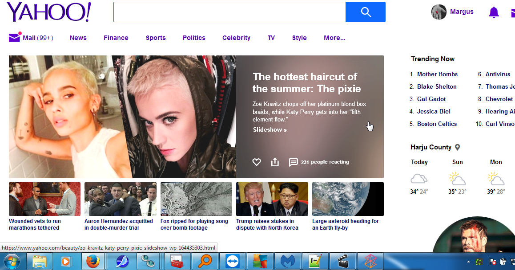
Task: Select trending topic Antivirus
Action: tap(498, 74)
